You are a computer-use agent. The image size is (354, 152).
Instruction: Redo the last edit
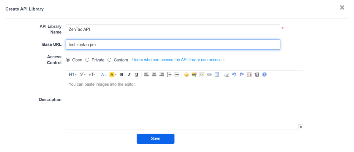pyautogui.click(x=241, y=75)
